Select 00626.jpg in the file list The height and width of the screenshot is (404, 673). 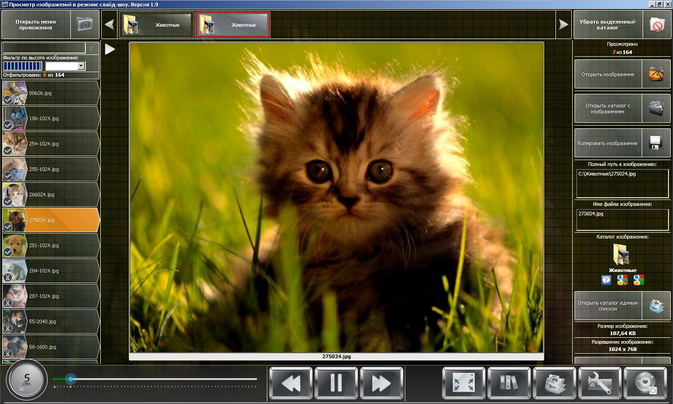click(51, 93)
